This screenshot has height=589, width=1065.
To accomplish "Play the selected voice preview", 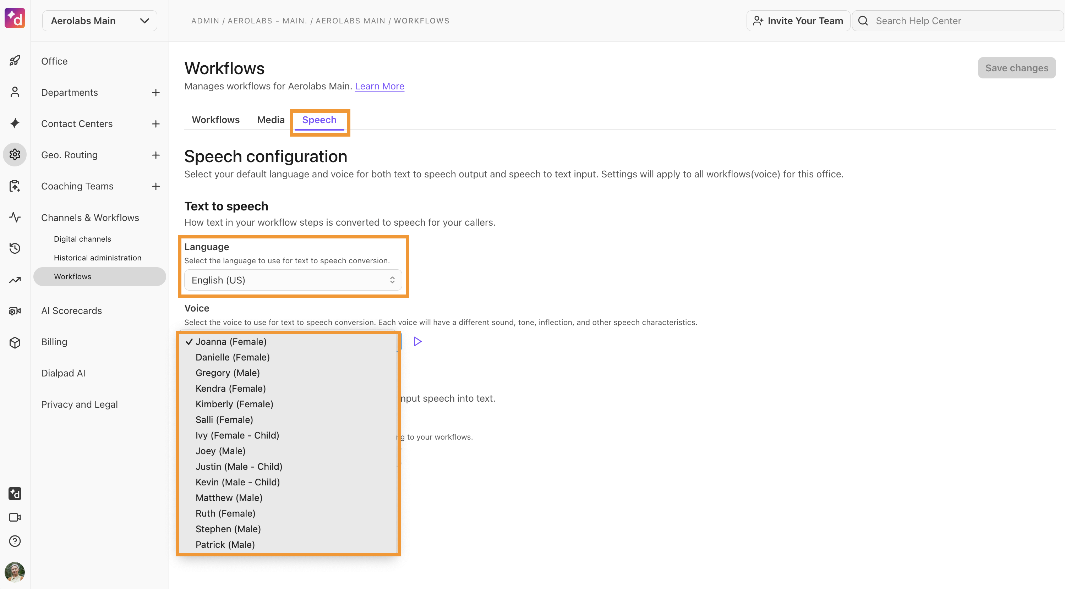I will (417, 341).
